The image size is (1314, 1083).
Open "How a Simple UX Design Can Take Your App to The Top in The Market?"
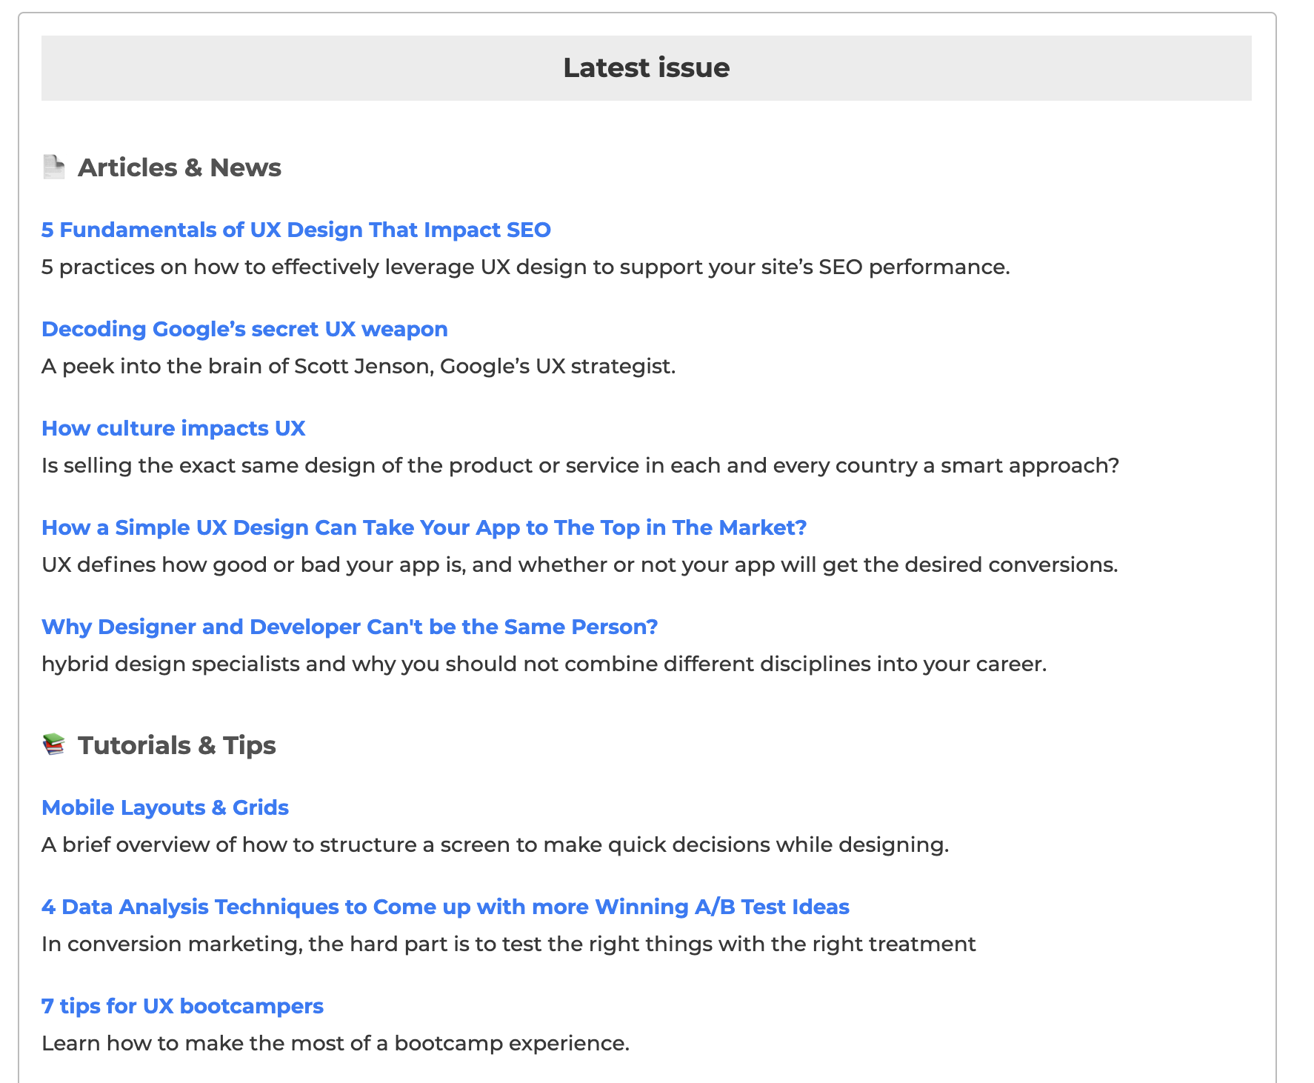point(424,527)
